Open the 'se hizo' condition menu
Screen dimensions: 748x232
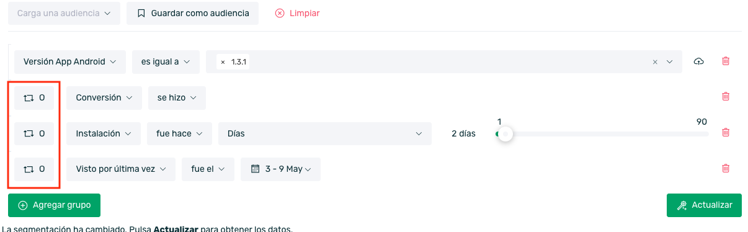(177, 97)
